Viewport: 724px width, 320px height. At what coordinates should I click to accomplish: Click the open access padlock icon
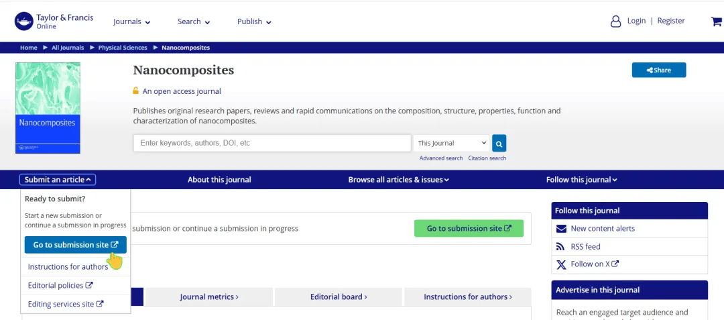[x=135, y=91]
